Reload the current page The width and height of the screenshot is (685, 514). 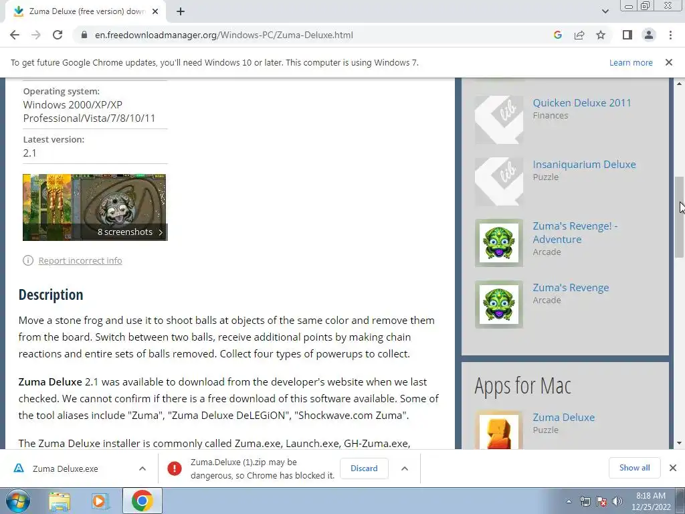(58, 35)
